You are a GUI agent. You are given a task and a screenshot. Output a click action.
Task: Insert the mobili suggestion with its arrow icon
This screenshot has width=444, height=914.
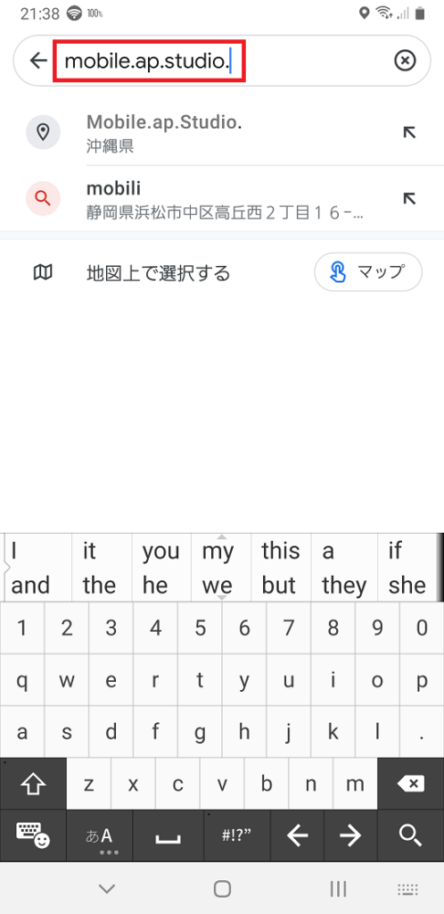point(409,199)
